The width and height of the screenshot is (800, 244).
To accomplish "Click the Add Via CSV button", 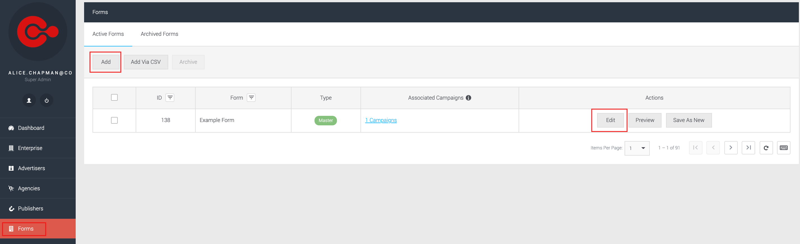I will pyautogui.click(x=146, y=62).
